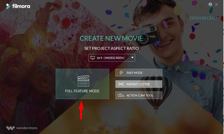Click the scissors icon for Instant Cutter
Screen dimensions: 224x134
coord(121,84)
